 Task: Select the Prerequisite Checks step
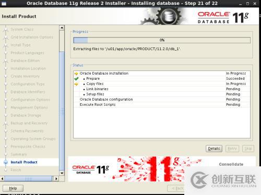click(28, 147)
